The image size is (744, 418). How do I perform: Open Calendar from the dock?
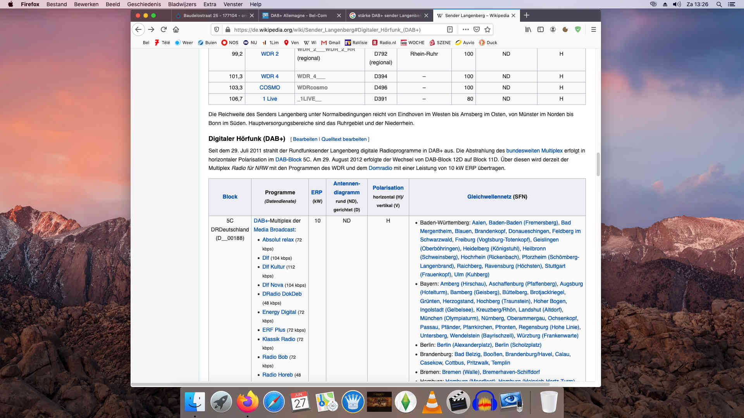pyautogui.click(x=300, y=402)
